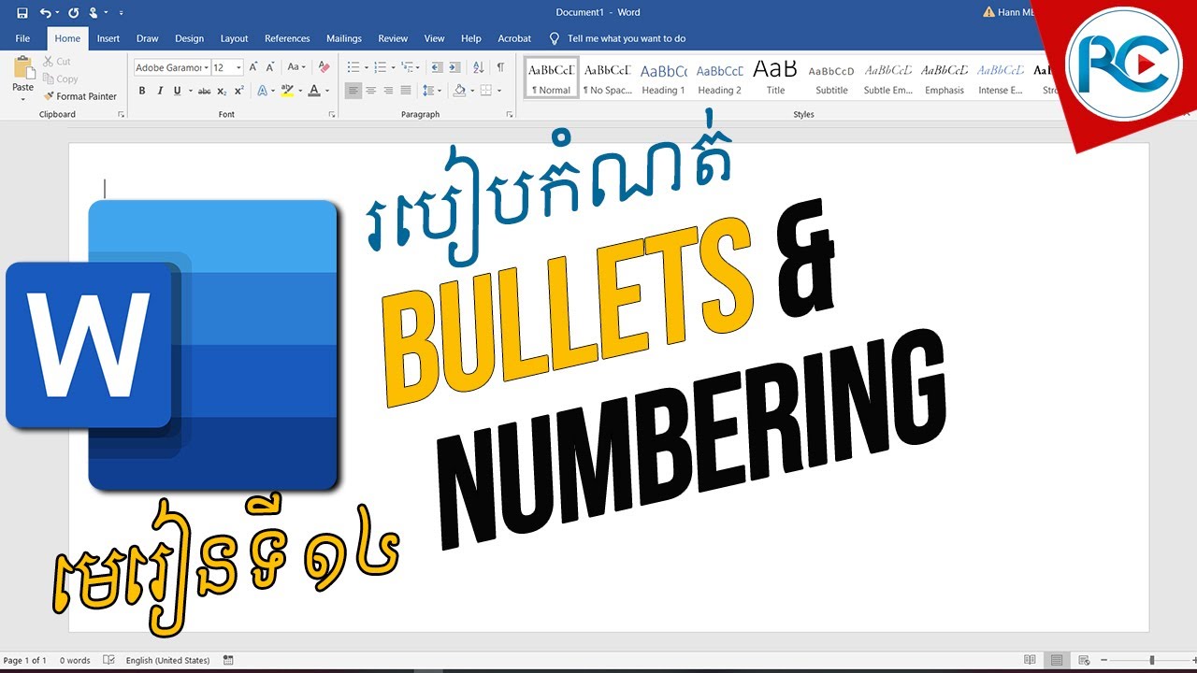Image resolution: width=1197 pixels, height=673 pixels.
Task: Switch to the Draw tab
Action: [147, 38]
